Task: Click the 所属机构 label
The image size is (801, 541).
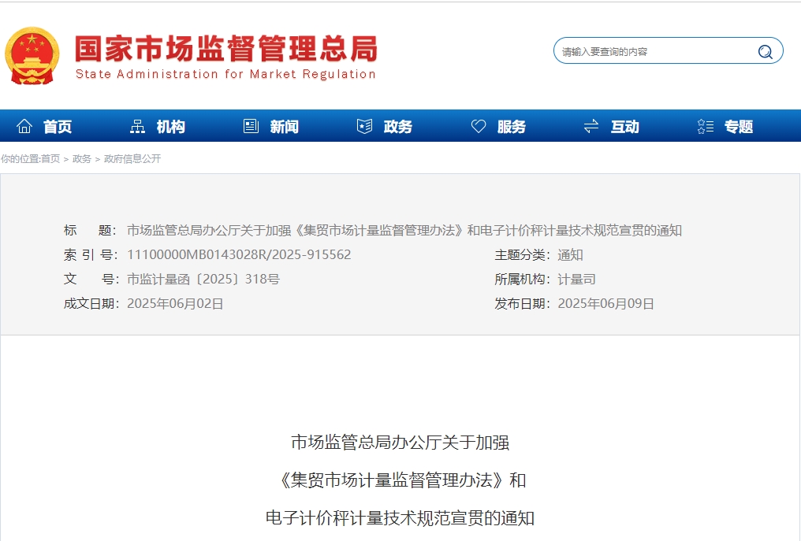Action: (522, 280)
